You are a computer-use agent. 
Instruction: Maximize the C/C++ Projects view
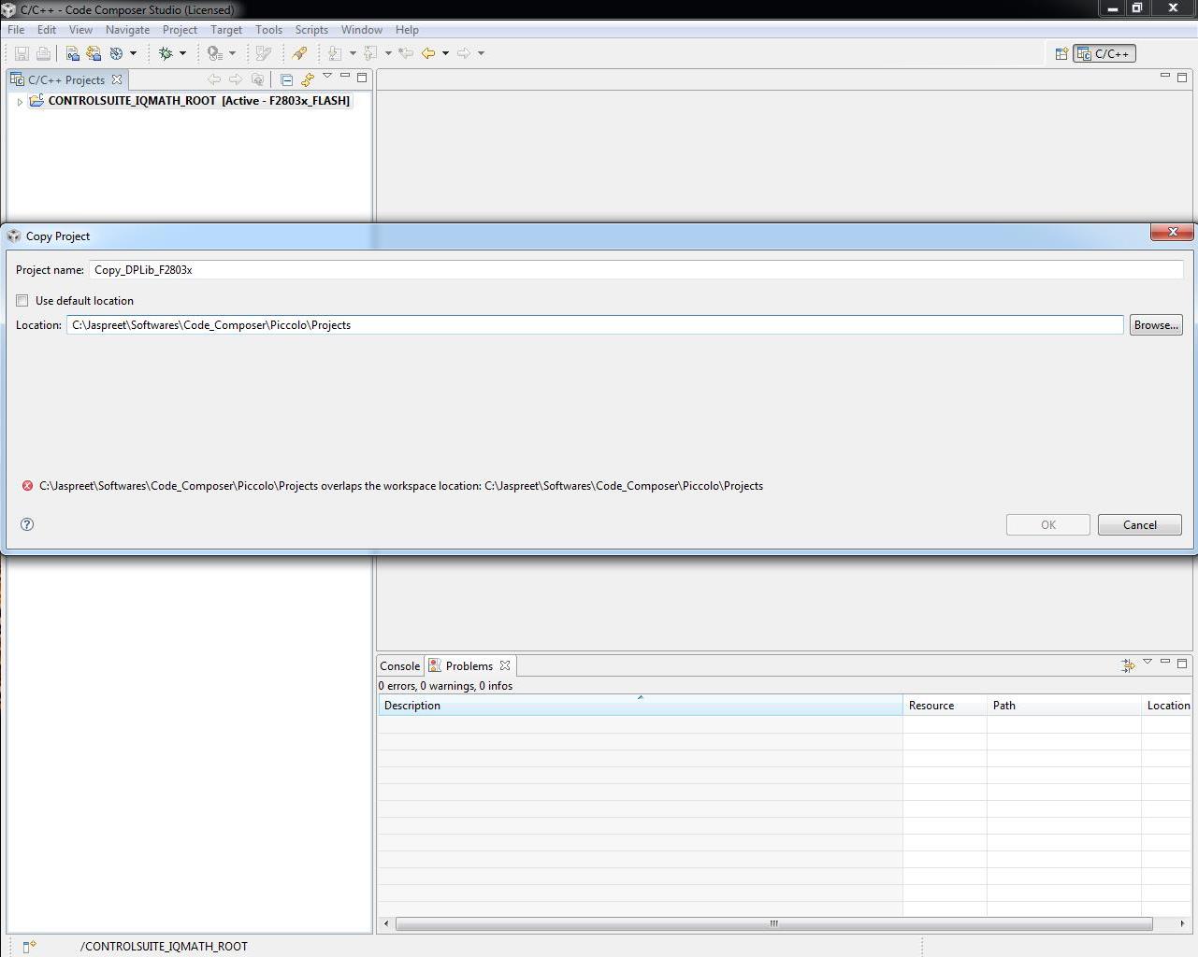[x=362, y=78]
